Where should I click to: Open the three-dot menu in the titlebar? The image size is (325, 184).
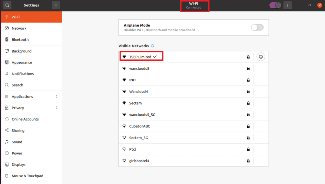pos(287,5)
